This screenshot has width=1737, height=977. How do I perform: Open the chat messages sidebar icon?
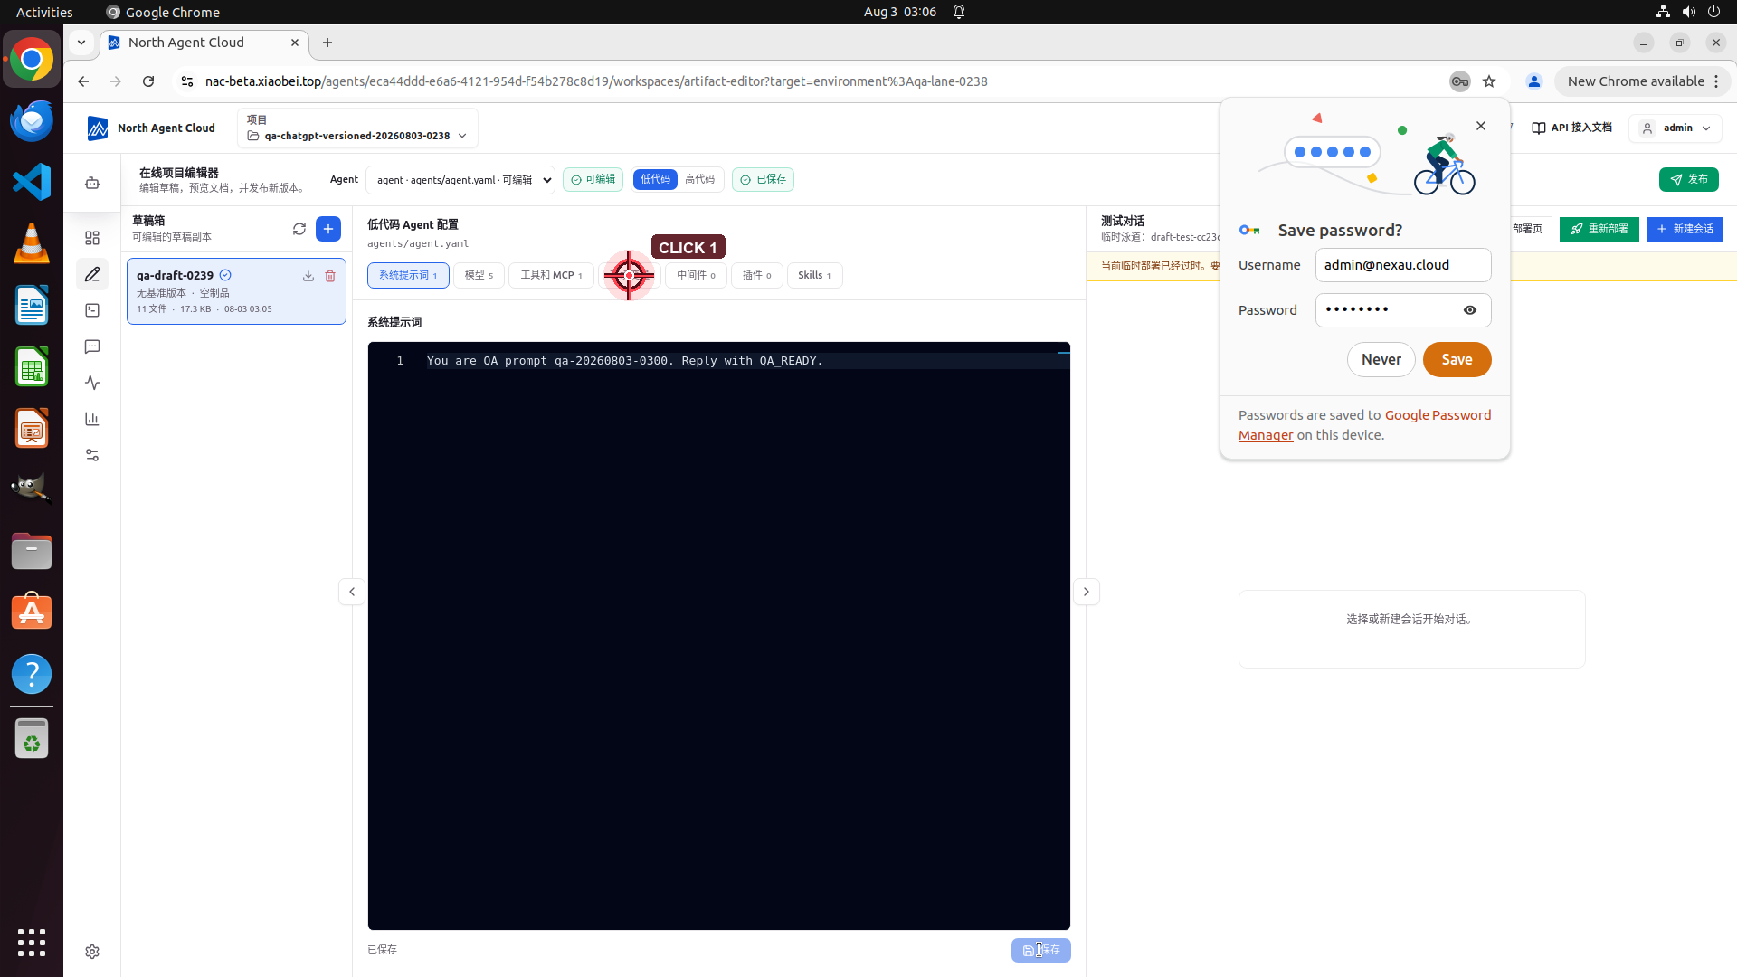point(92,346)
